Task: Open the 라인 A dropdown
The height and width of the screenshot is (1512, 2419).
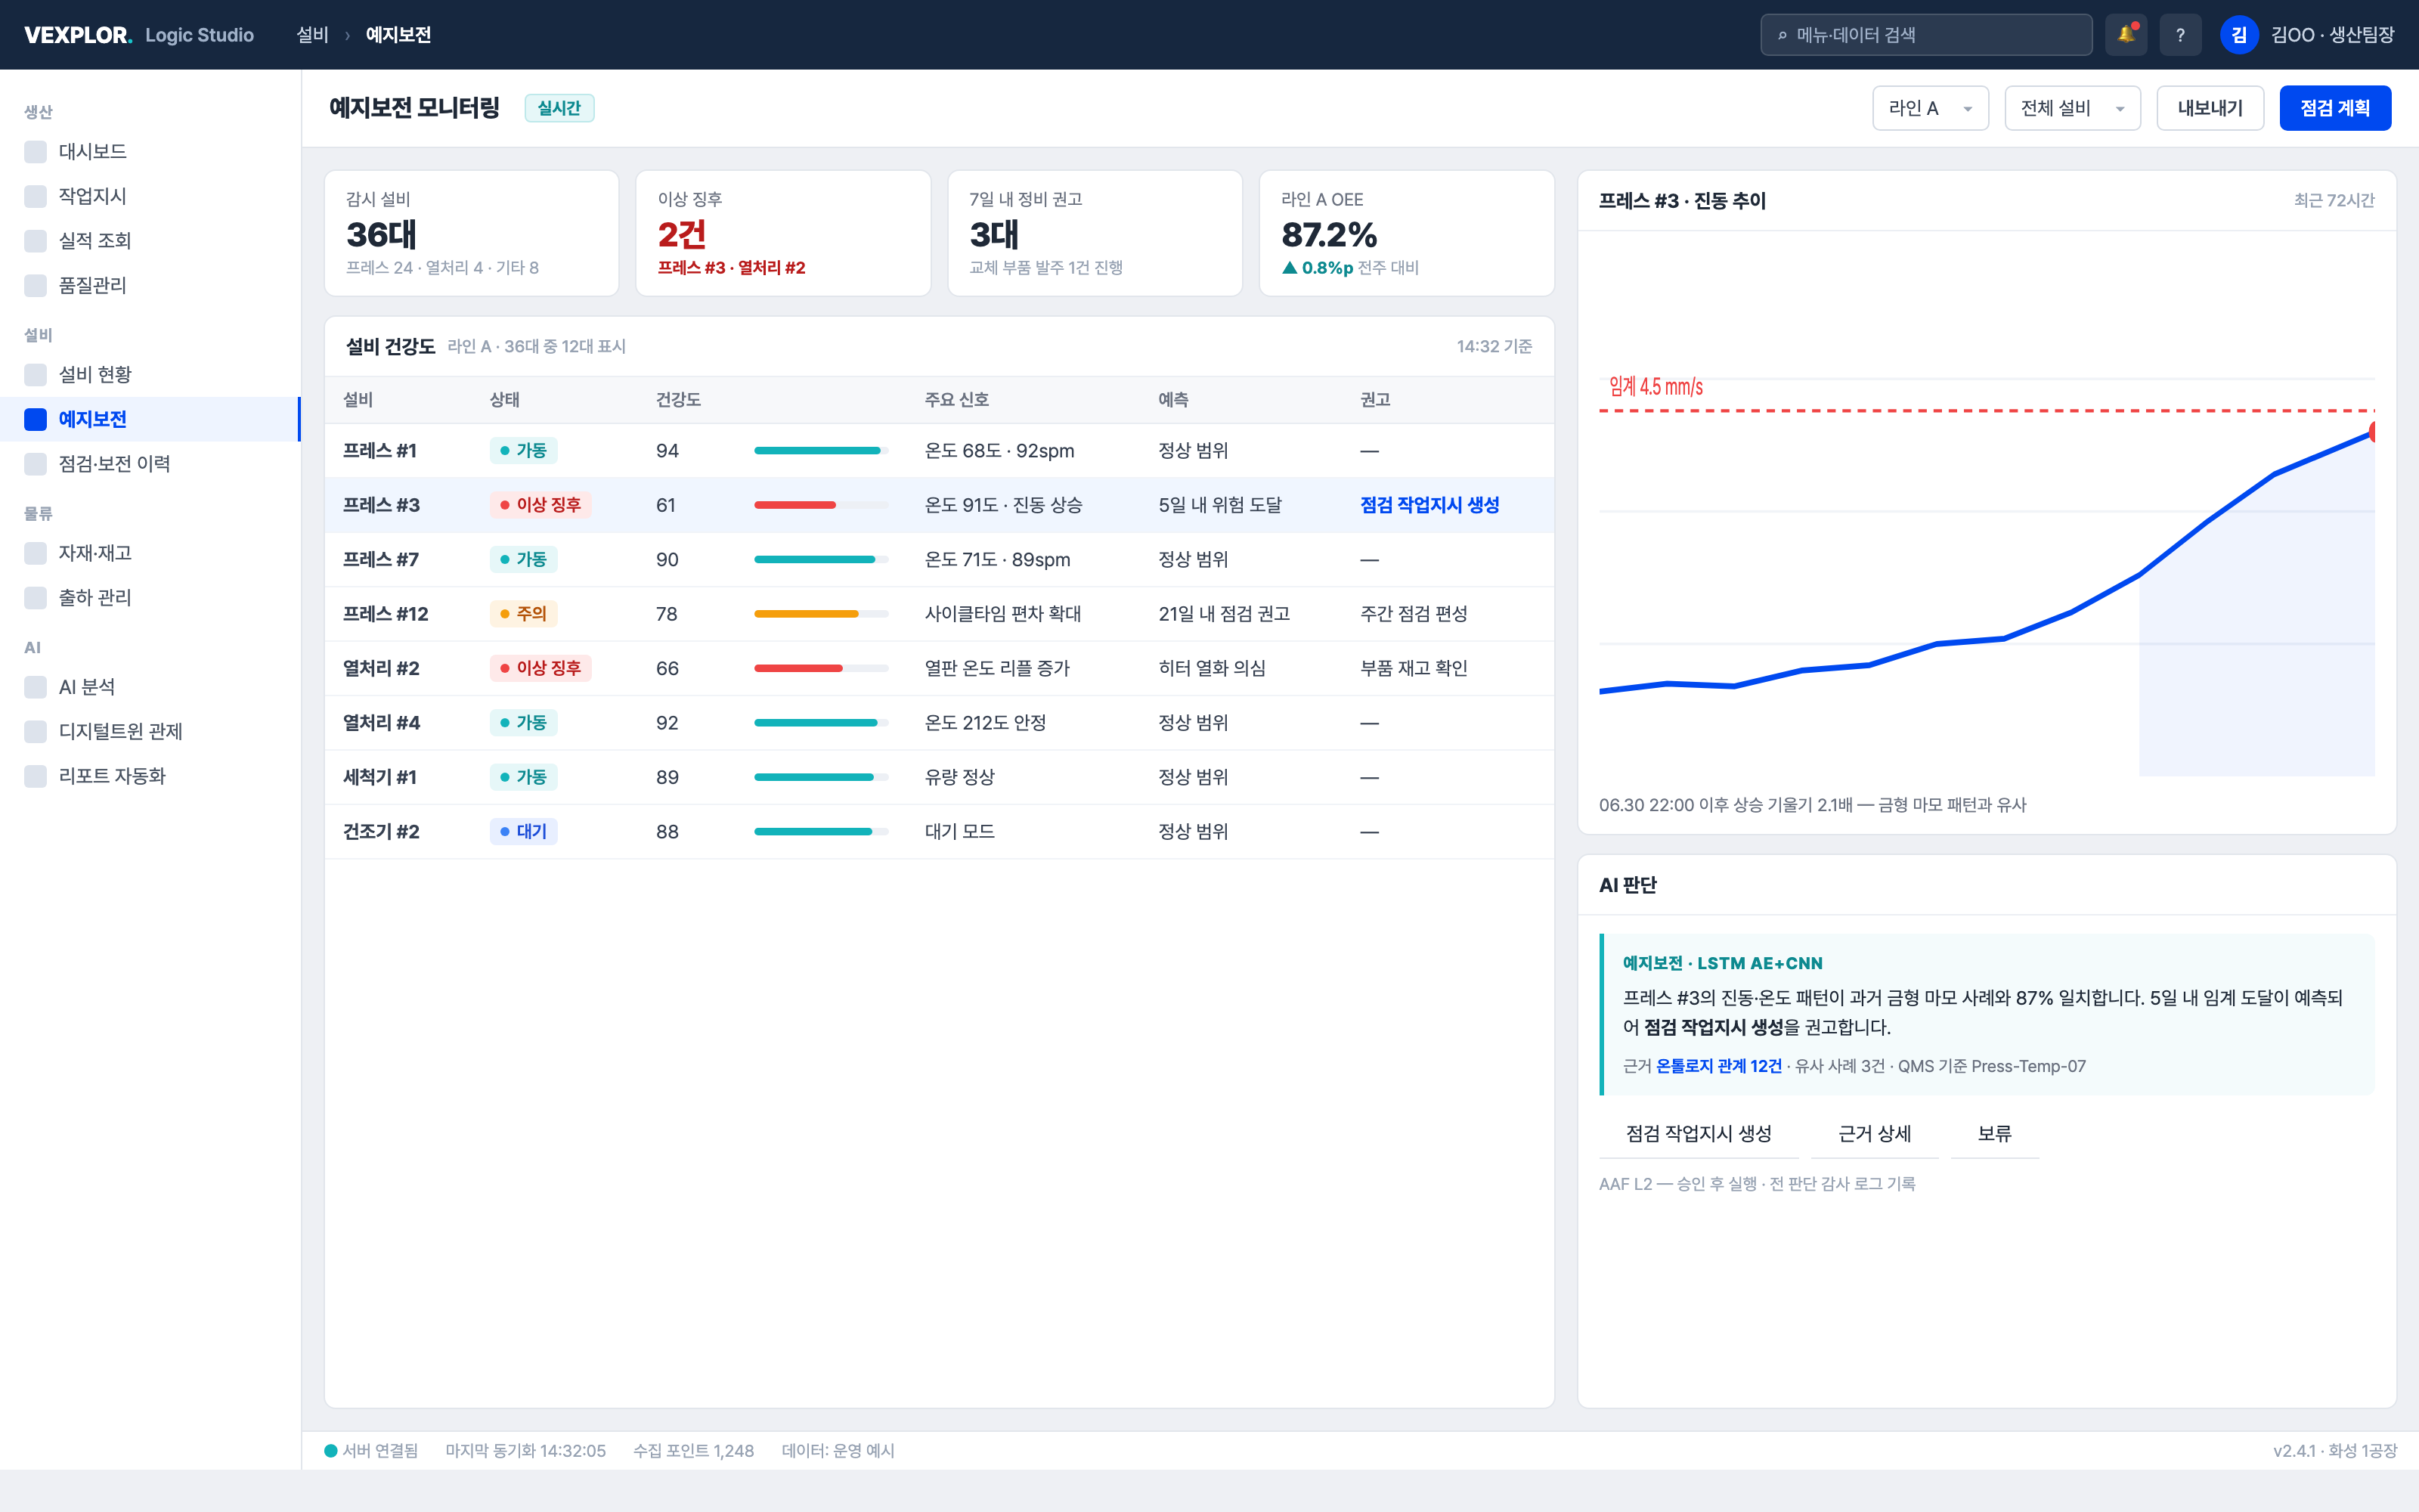Action: [1930, 108]
